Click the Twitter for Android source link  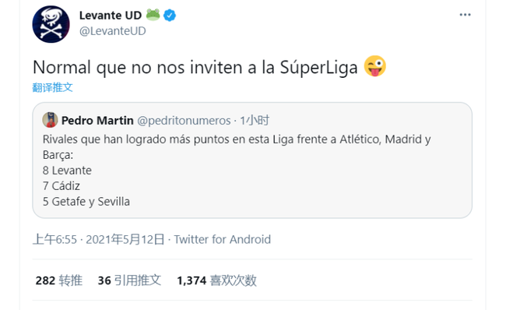223,240
